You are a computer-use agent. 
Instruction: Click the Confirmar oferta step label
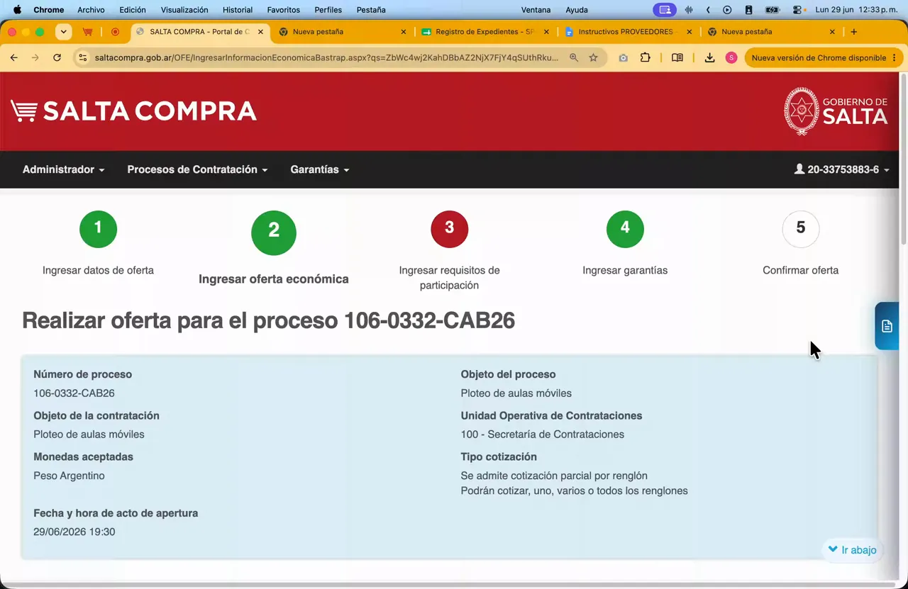click(800, 270)
